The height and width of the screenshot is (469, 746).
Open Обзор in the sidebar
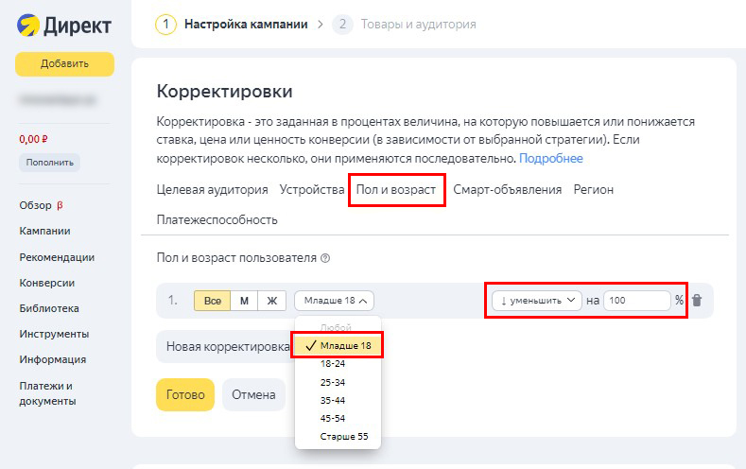35,205
